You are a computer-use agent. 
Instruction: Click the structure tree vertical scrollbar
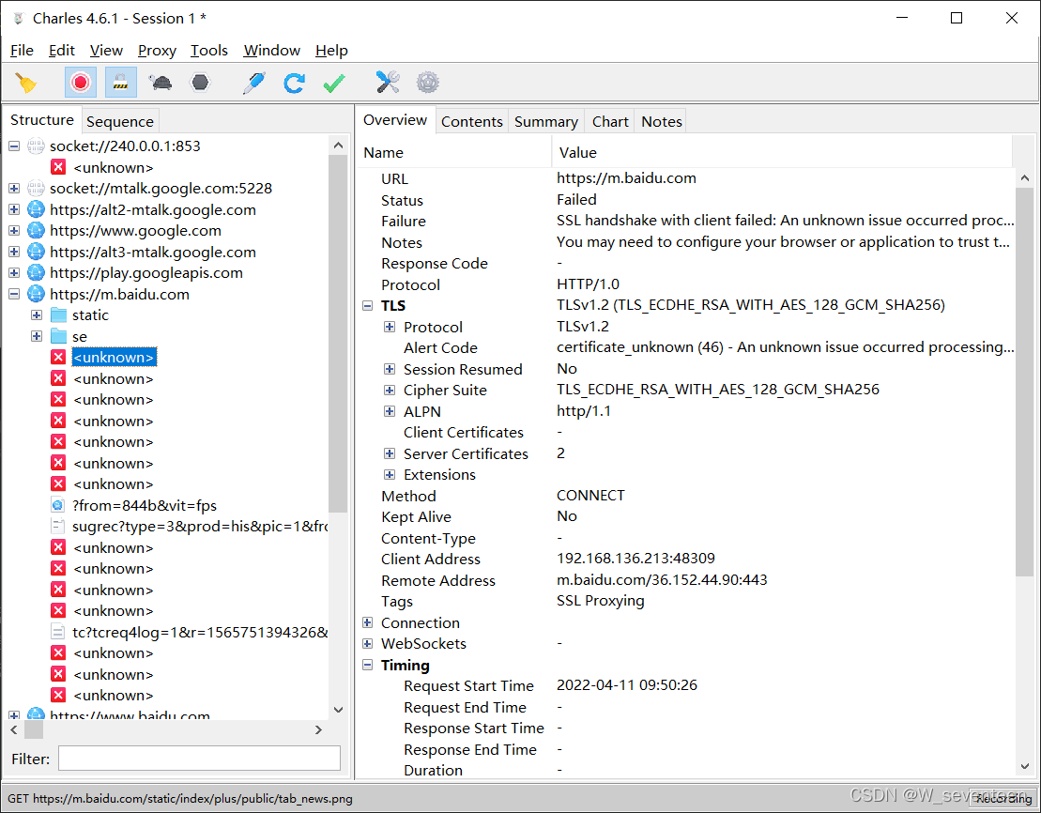[338, 334]
